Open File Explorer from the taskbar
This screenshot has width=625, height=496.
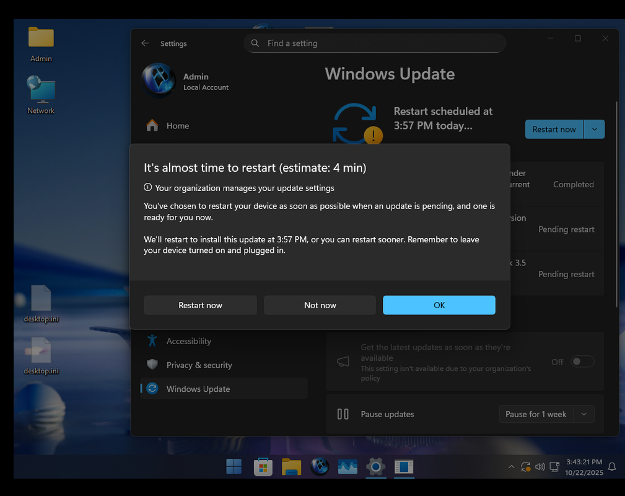coord(291,466)
